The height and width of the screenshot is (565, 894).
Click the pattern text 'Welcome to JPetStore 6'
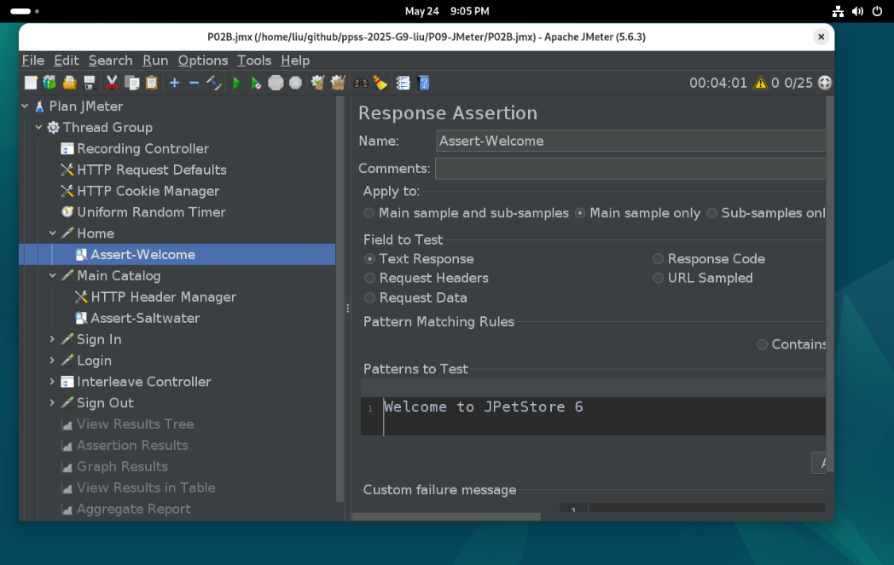(x=483, y=406)
